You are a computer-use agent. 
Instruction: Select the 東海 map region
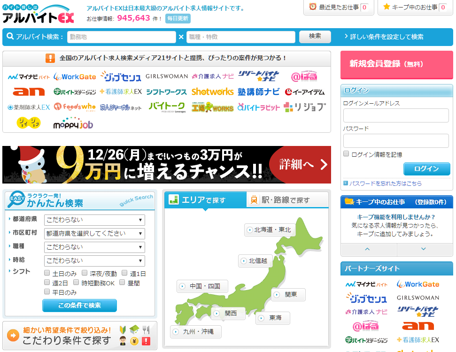(x=272, y=318)
